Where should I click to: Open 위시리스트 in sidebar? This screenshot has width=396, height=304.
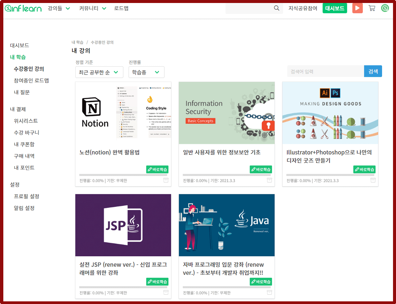pos(26,121)
